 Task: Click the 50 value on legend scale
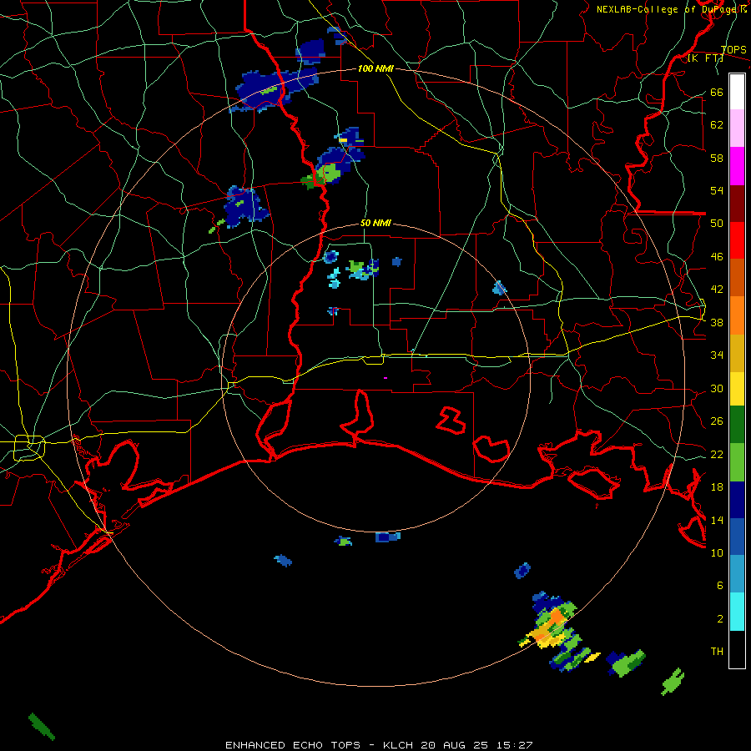tap(717, 224)
